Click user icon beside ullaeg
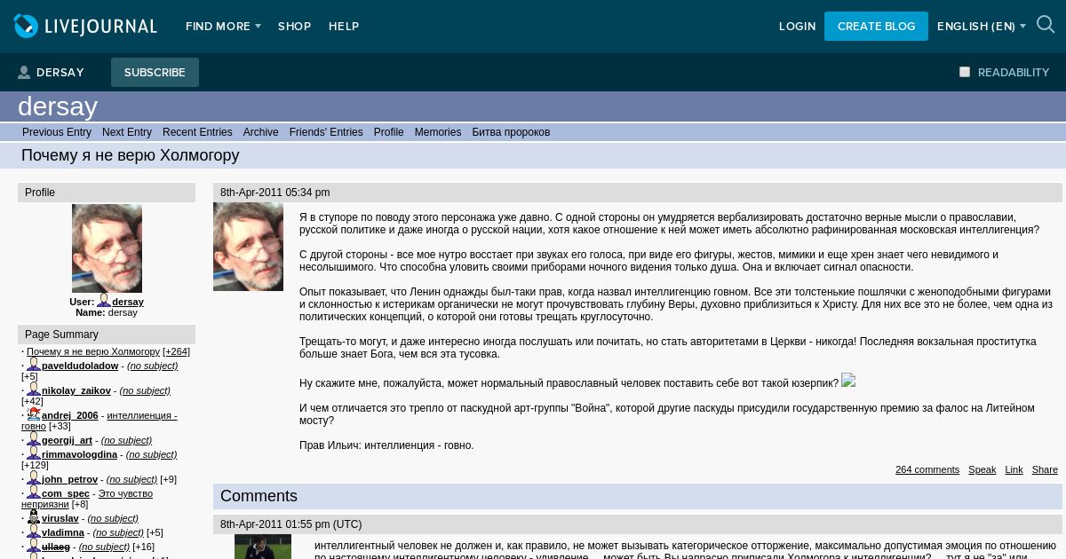 pyautogui.click(x=34, y=546)
